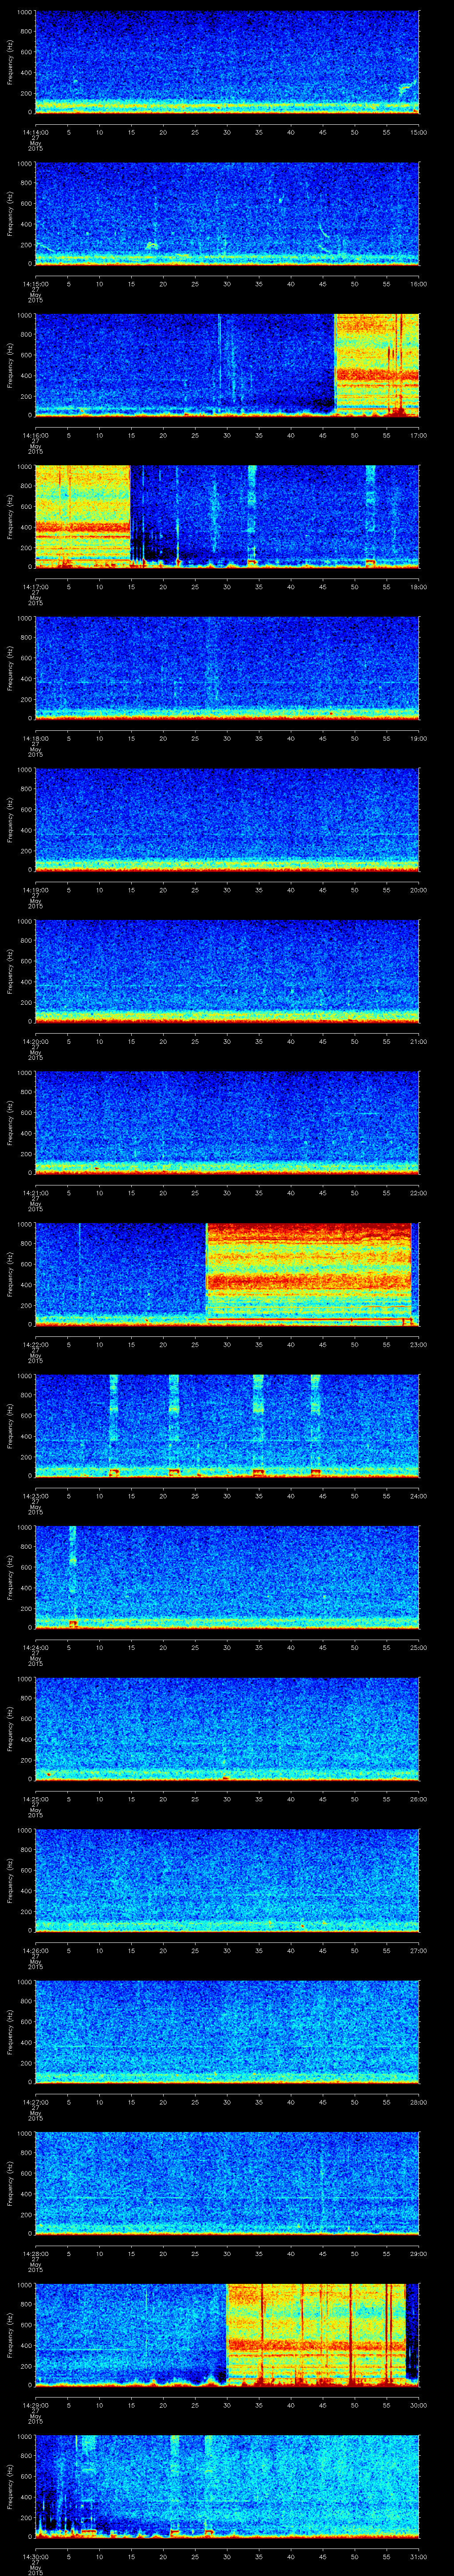Click the loud broadband block in 14:17 panel
Viewport: 454px width, 2576px height.
click(82, 516)
